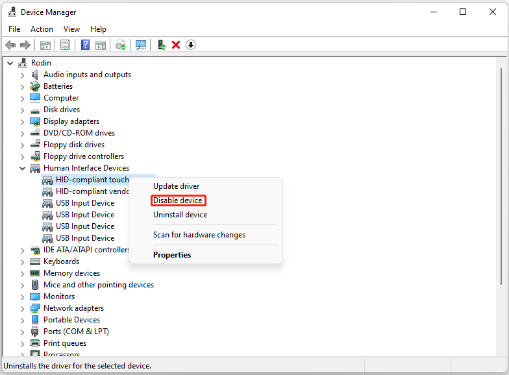This screenshot has width=509, height=375.
Task: Click the Floppy disk drives icon
Action: click(35, 144)
